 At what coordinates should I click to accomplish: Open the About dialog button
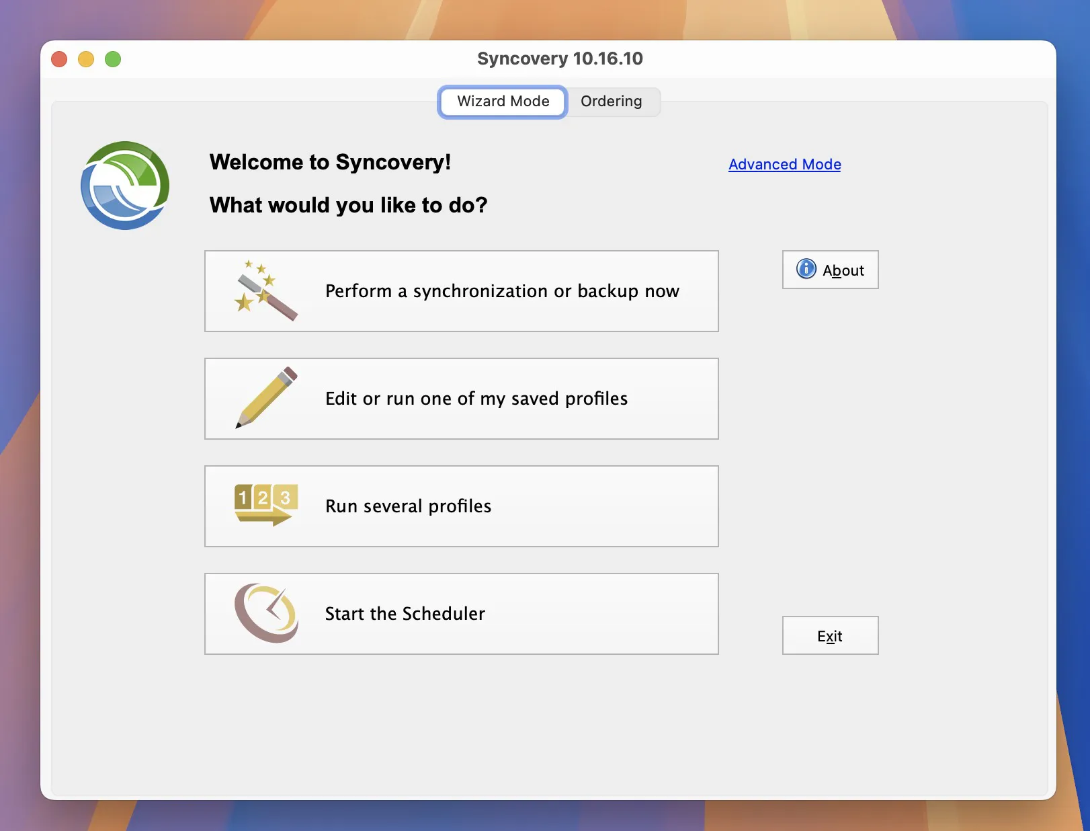coord(830,270)
